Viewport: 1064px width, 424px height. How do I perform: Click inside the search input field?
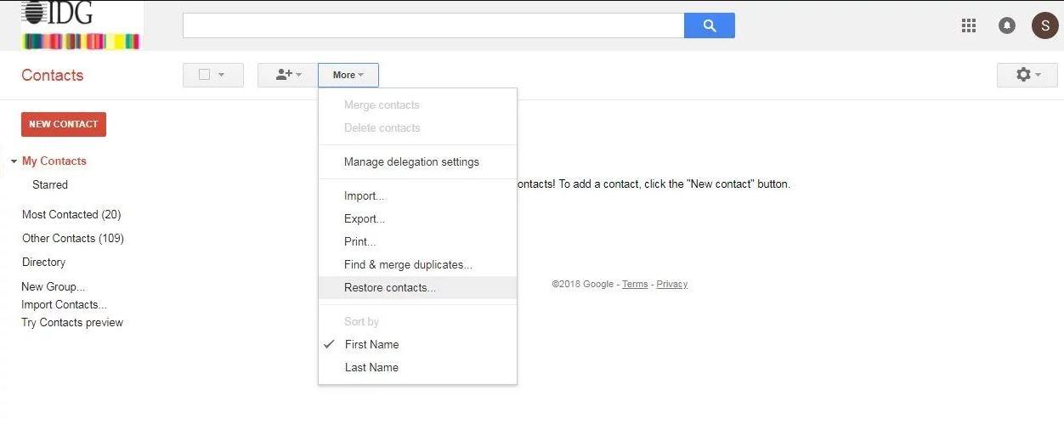tap(433, 25)
